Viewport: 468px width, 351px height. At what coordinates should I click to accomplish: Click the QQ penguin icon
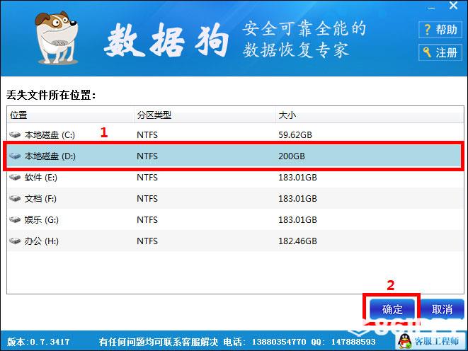point(404,341)
